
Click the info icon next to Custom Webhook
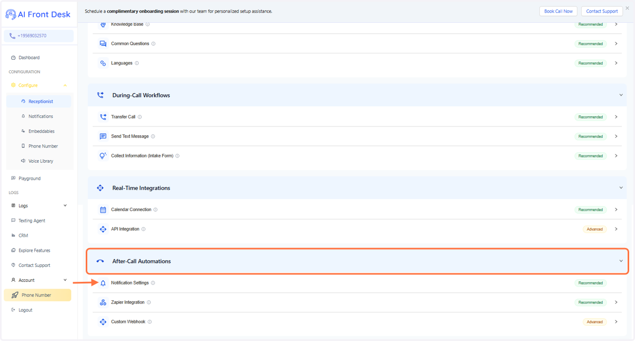point(150,322)
